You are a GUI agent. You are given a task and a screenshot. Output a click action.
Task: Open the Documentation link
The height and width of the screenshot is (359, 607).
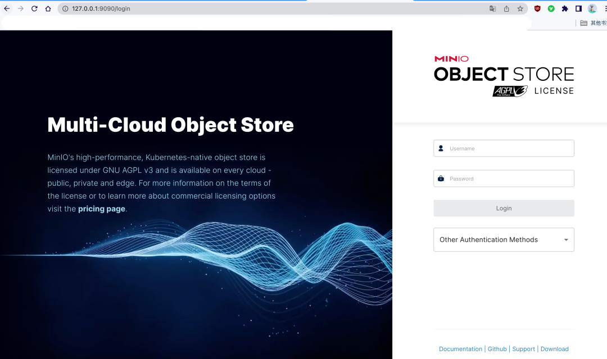click(460, 349)
